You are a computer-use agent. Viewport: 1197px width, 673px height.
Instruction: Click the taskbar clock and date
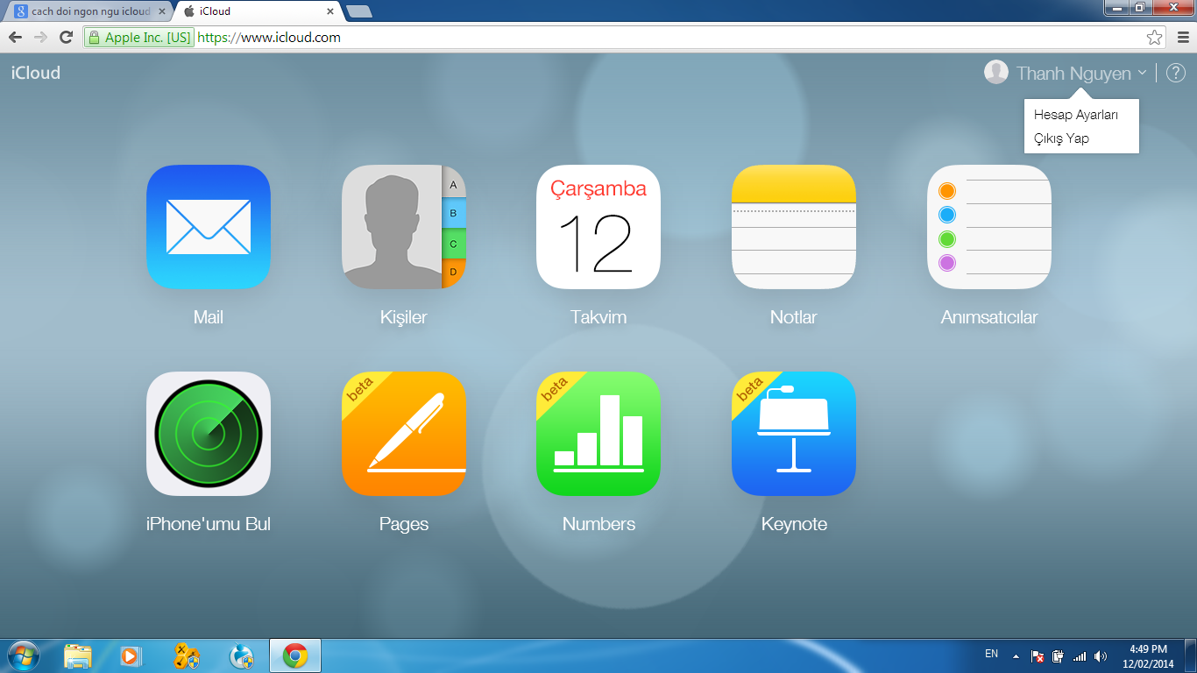[1149, 656]
